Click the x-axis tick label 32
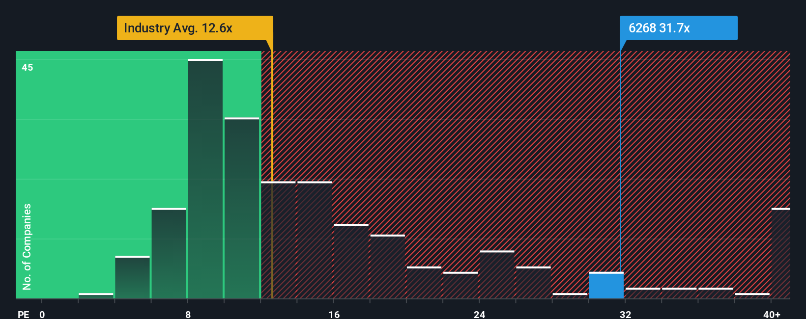The height and width of the screenshot is (319, 806). 625,314
